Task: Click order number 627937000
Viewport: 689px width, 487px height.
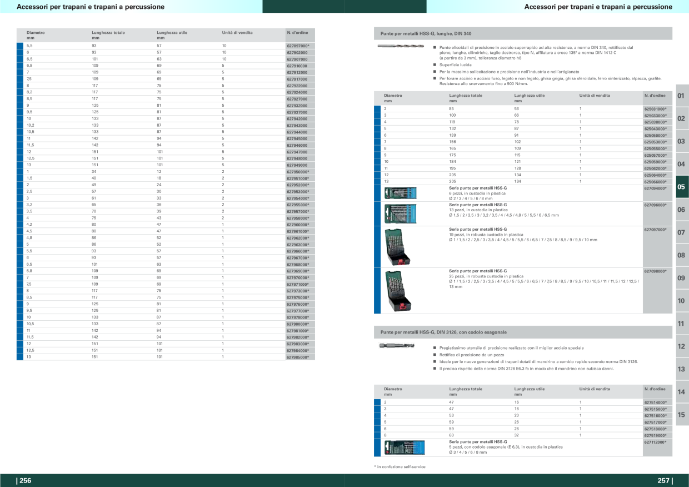Action: click(297, 112)
